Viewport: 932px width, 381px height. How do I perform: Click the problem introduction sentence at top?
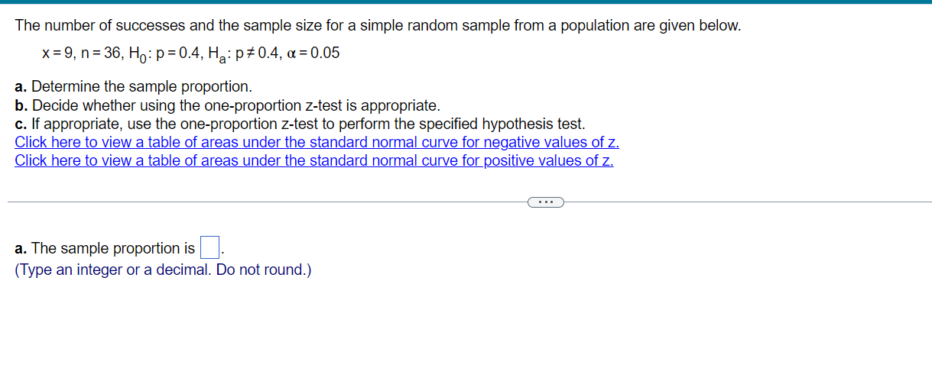click(378, 26)
